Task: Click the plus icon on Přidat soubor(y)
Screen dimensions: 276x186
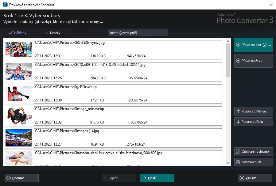Action: [x=238, y=45]
